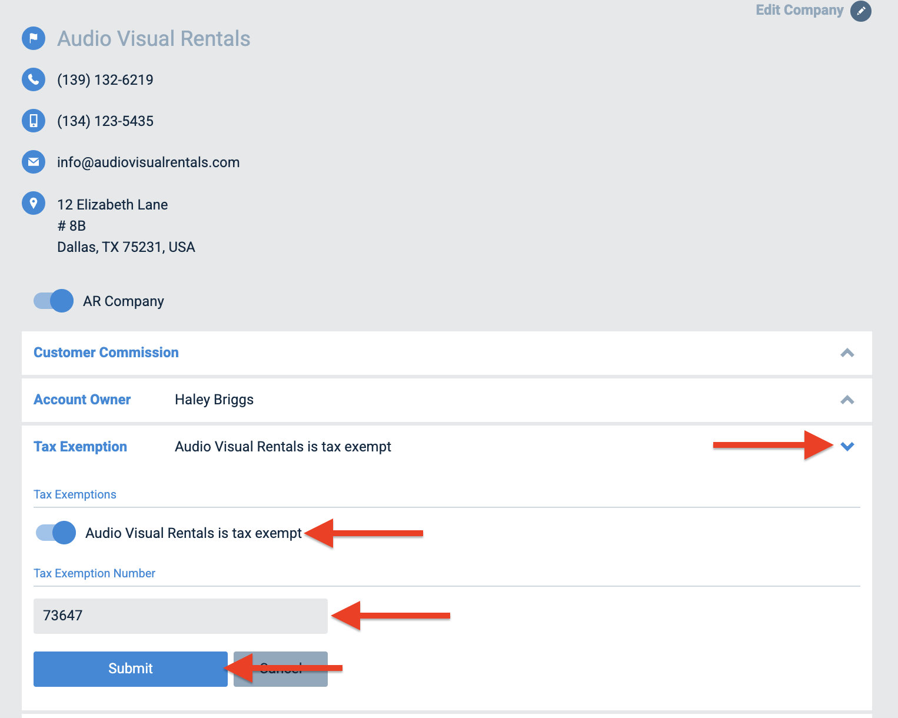Click the phone handset icon

34,79
